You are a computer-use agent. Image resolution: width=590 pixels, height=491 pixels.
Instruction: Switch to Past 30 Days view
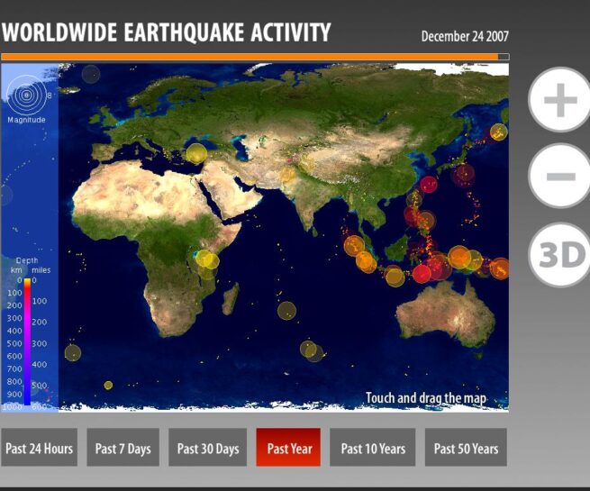pos(208,449)
